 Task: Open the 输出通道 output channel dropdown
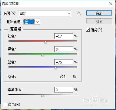[x=31, y=22]
